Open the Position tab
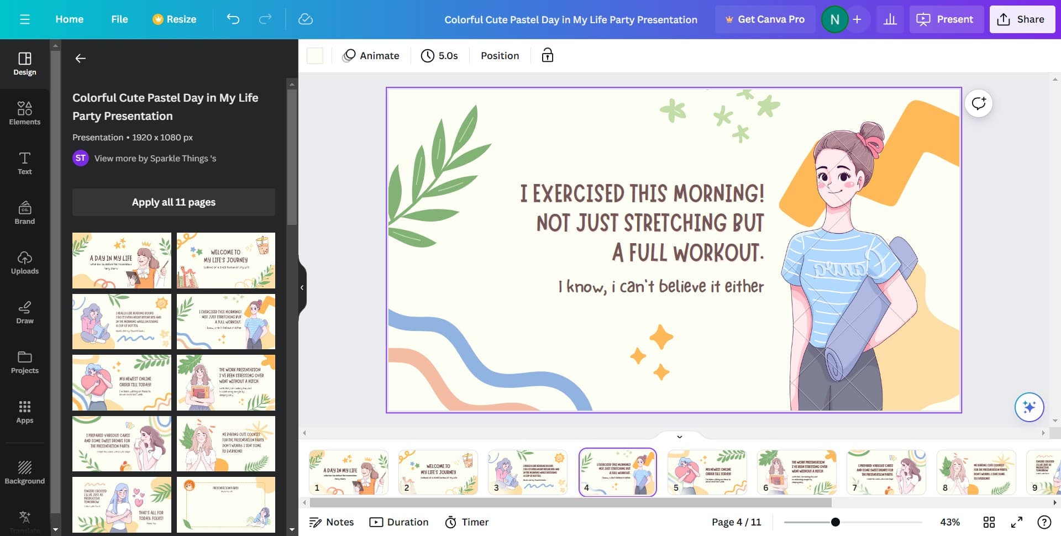 pyautogui.click(x=500, y=55)
